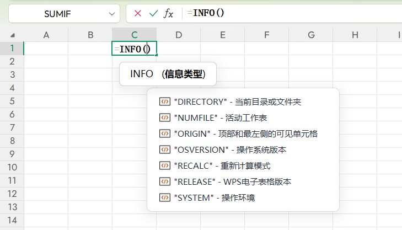Select row 6 header
The width and height of the screenshot is (402, 230).
tap(12, 114)
